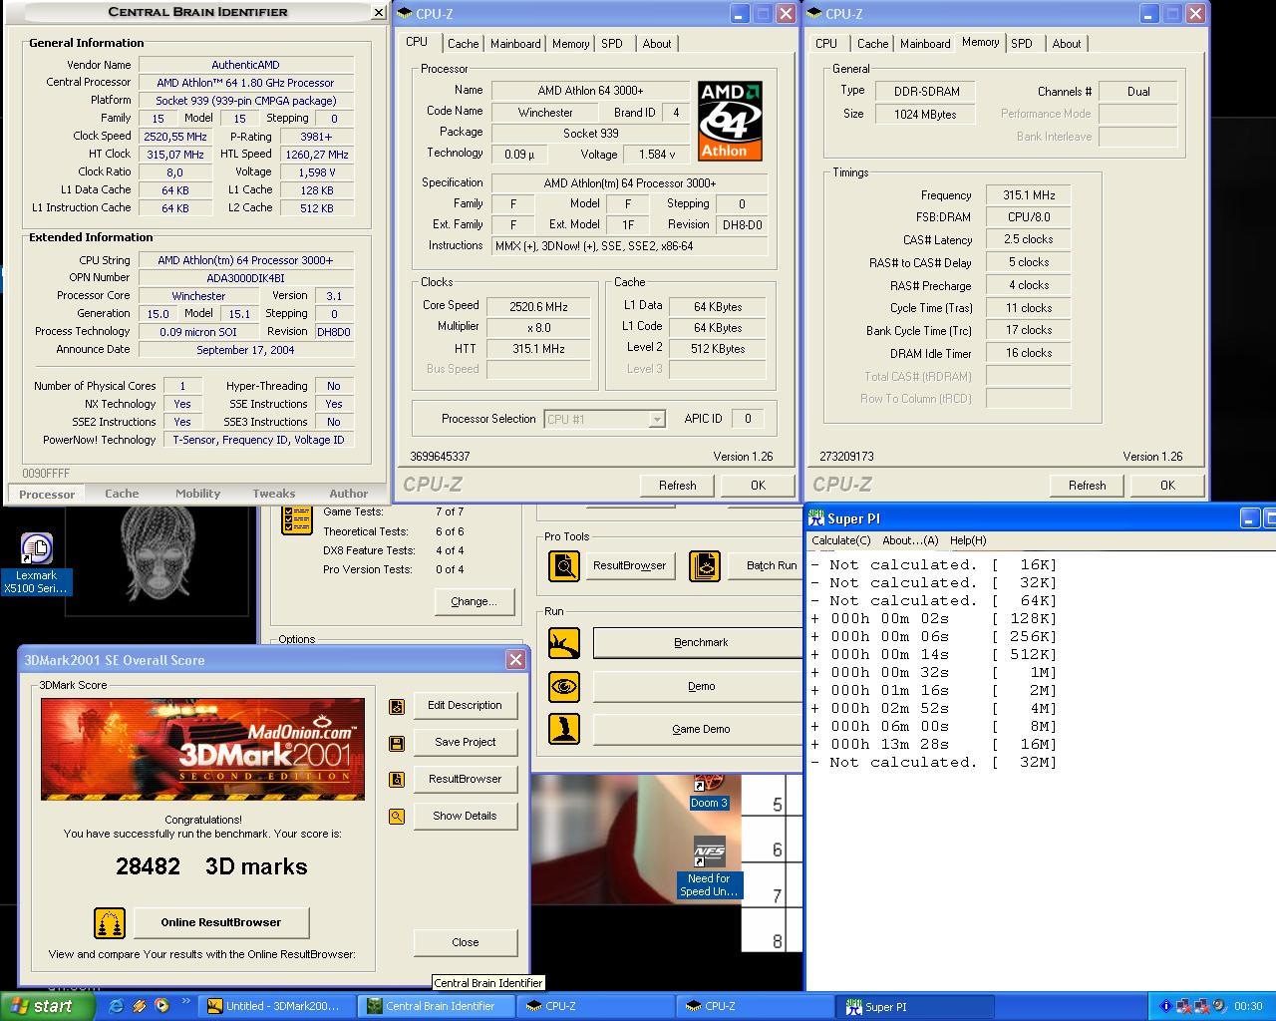The image size is (1276, 1021).
Task: Click the Announce Date September 17, 2004 value
Action: click(246, 350)
